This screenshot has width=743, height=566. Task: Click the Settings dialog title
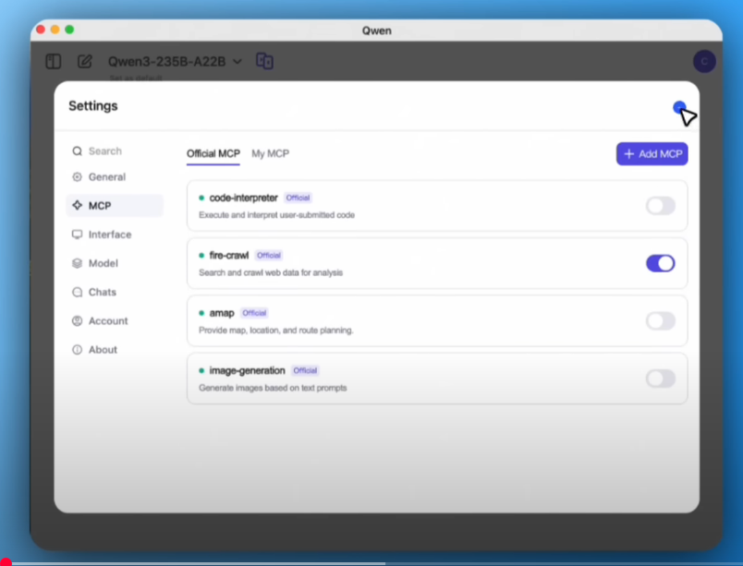(x=92, y=106)
